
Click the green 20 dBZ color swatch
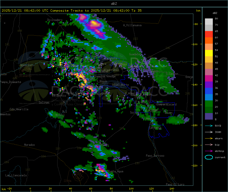coord(209,103)
